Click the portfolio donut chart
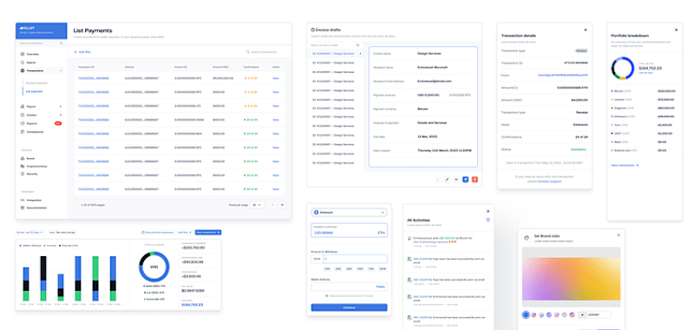694x330 pixels. point(623,69)
